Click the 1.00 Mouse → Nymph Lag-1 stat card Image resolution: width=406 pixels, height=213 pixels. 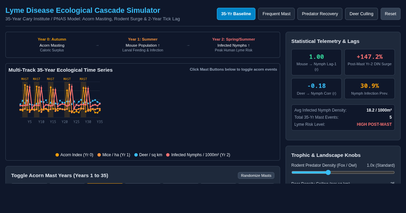(x=316, y=62)
